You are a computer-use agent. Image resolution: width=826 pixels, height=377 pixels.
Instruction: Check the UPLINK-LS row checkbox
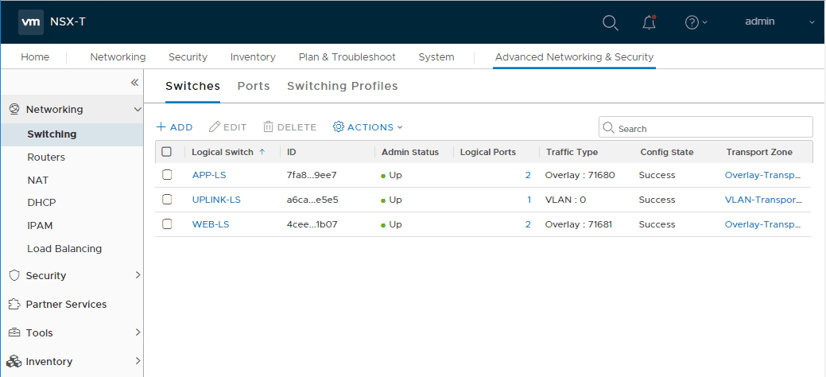coord(166,200)
